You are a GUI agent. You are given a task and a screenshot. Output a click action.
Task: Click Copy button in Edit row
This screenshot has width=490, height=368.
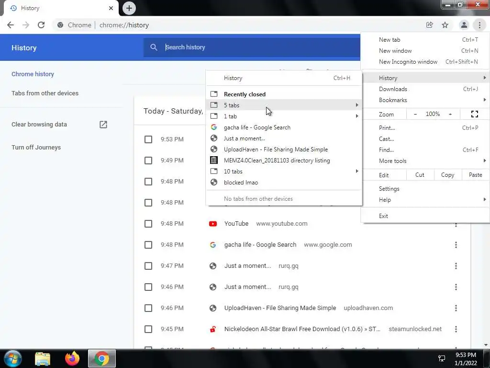[x=447, y=175]
